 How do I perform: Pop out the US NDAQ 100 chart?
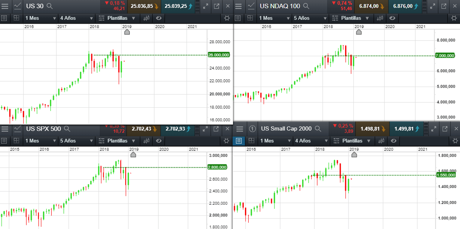coord(444,6)
